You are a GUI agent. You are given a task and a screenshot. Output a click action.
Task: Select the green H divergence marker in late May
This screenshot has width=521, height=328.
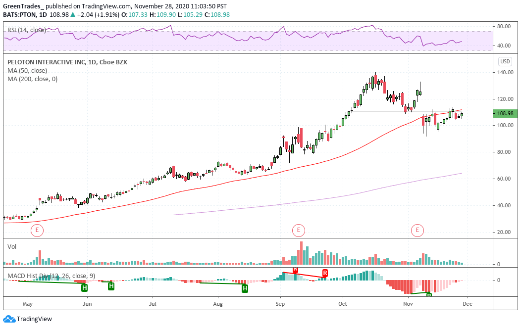(84, 288)
